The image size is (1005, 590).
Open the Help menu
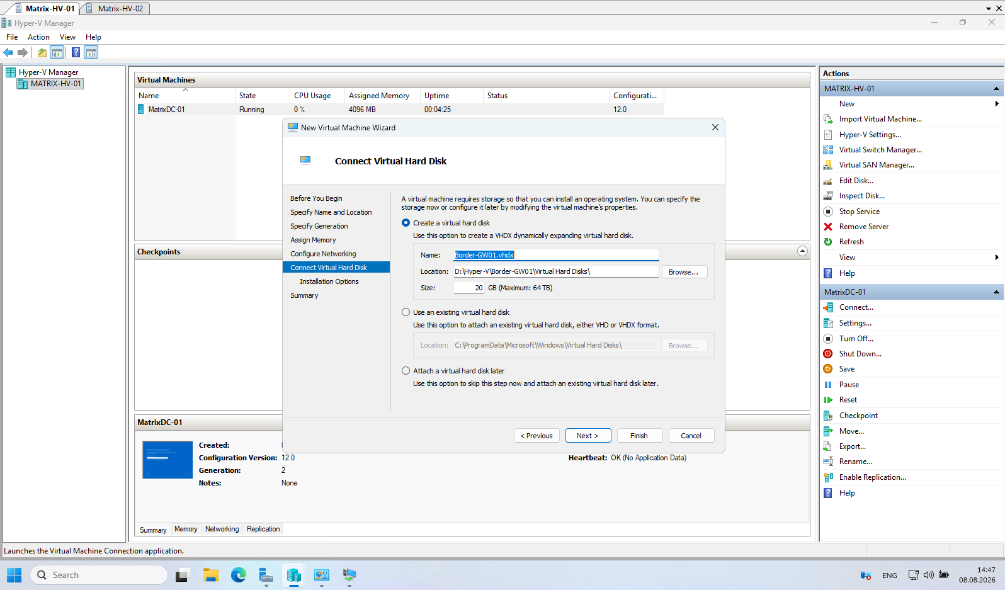(x=93, y=37)
